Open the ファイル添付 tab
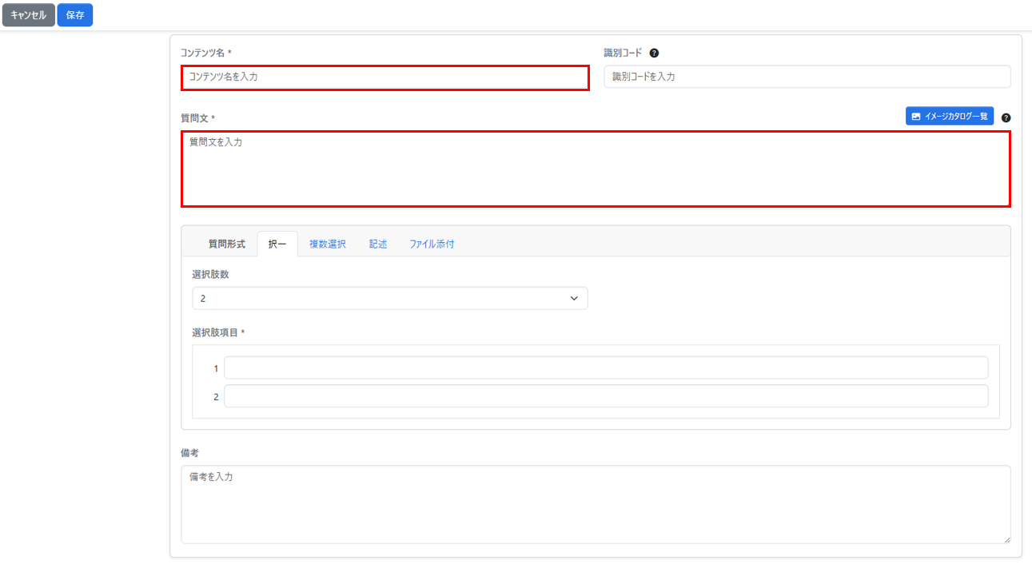Viewport: 1032px width, 564px height. (432, 244)
